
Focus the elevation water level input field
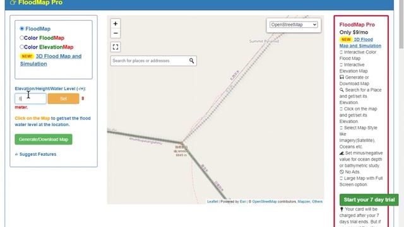(x=30, y=98)
